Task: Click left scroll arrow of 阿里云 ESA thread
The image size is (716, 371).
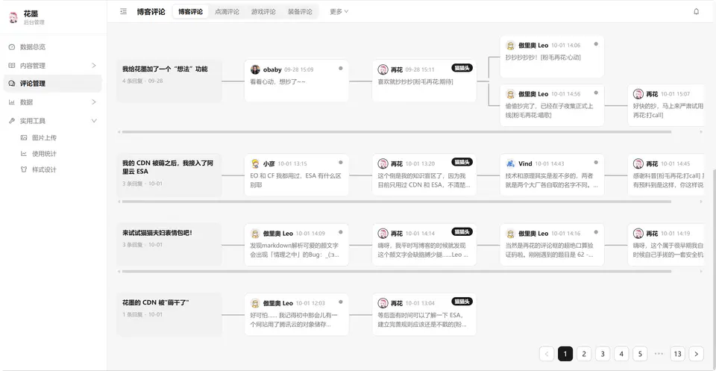Action: point(119,202)
